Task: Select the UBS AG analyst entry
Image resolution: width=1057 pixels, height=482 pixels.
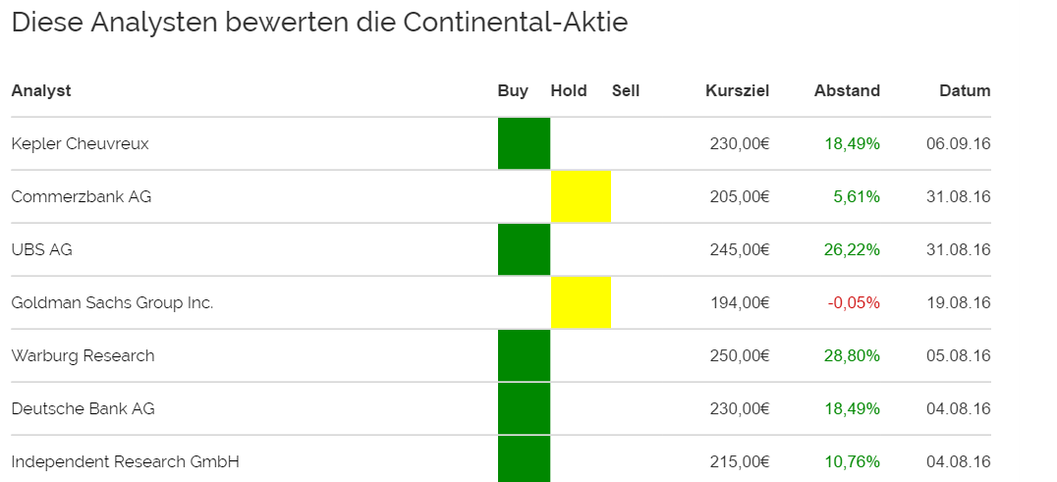Action: [x=41, y=249]
